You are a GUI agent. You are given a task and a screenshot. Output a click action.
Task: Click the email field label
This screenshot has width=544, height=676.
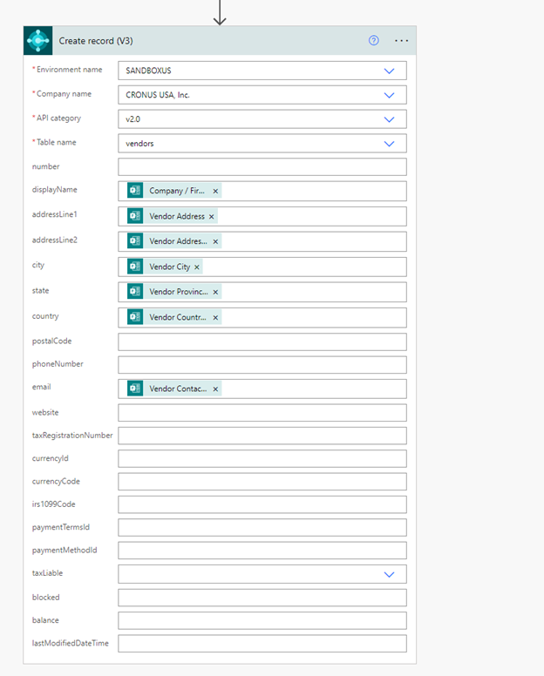(x=42, y=387)
